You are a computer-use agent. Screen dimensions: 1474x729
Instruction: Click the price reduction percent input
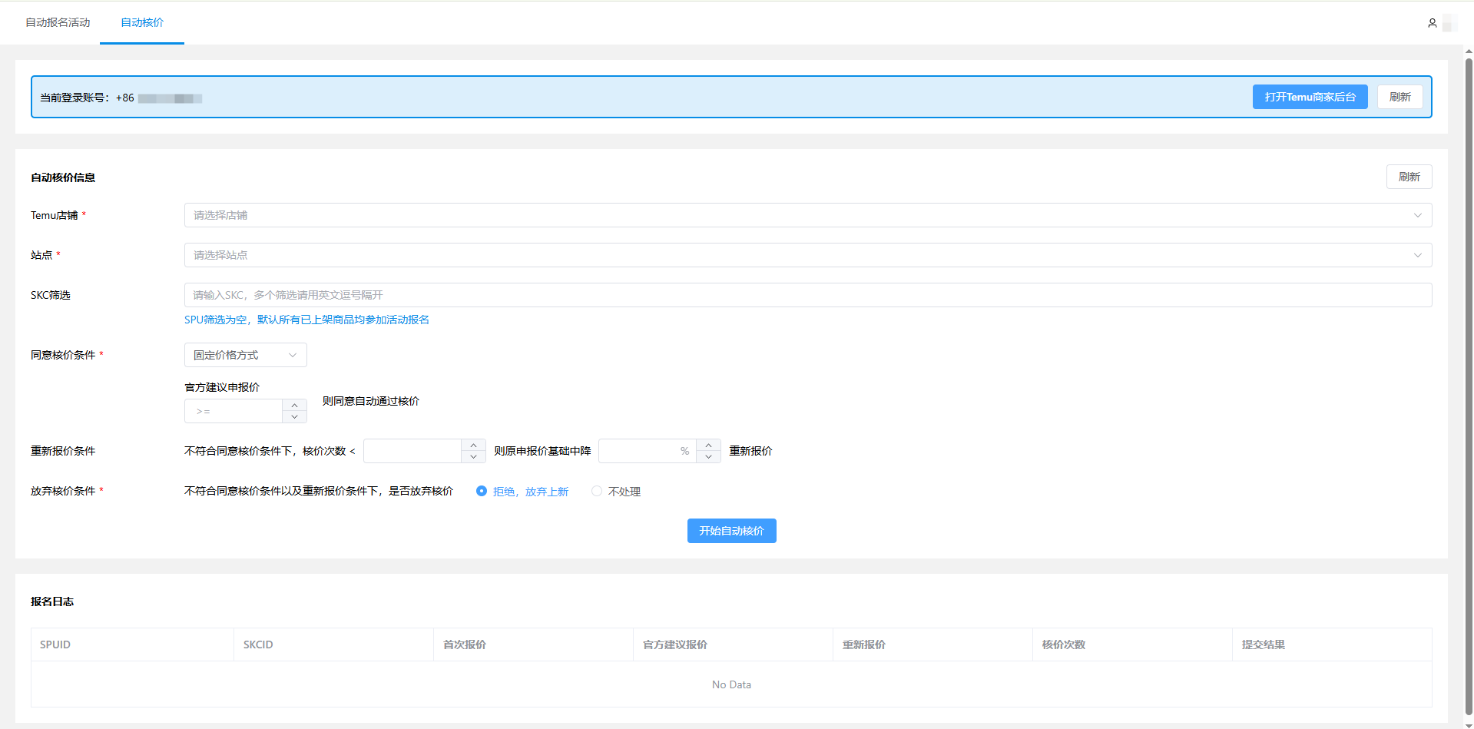(x=648, y=451)
